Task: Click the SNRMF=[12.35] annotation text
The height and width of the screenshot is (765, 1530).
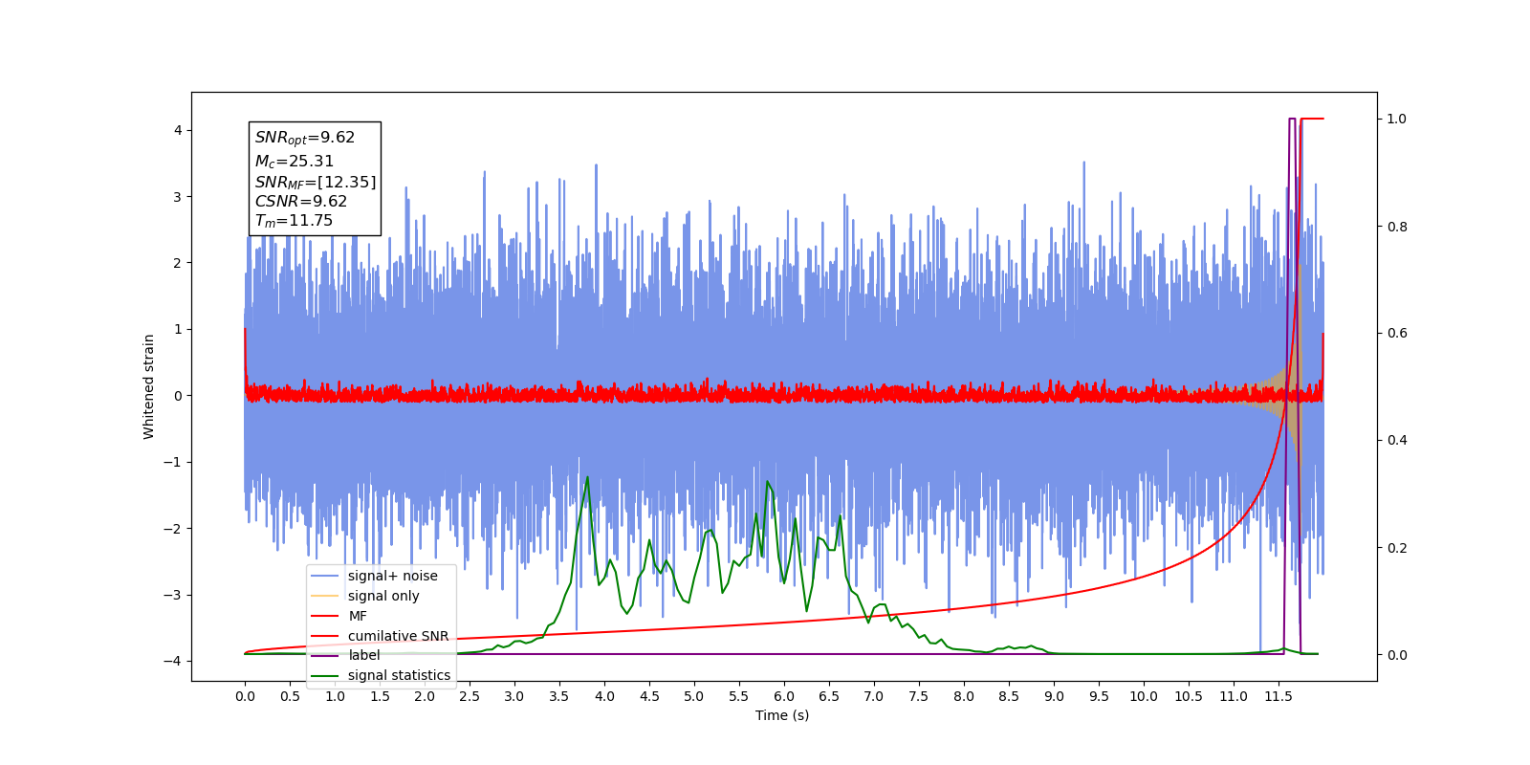Action: click(x=316, y=182)
